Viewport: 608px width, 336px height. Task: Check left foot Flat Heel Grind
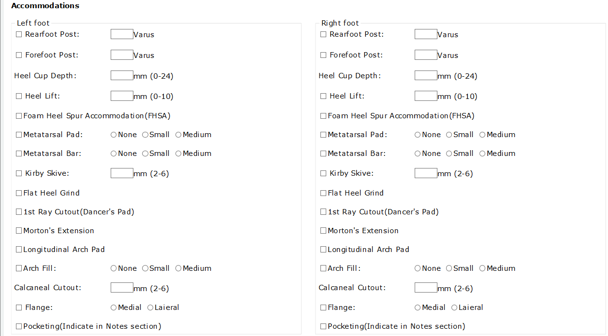[x=19, y=193]
